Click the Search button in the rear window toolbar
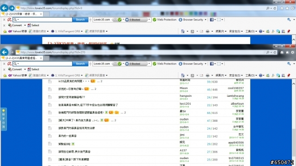 click(80, 19)
